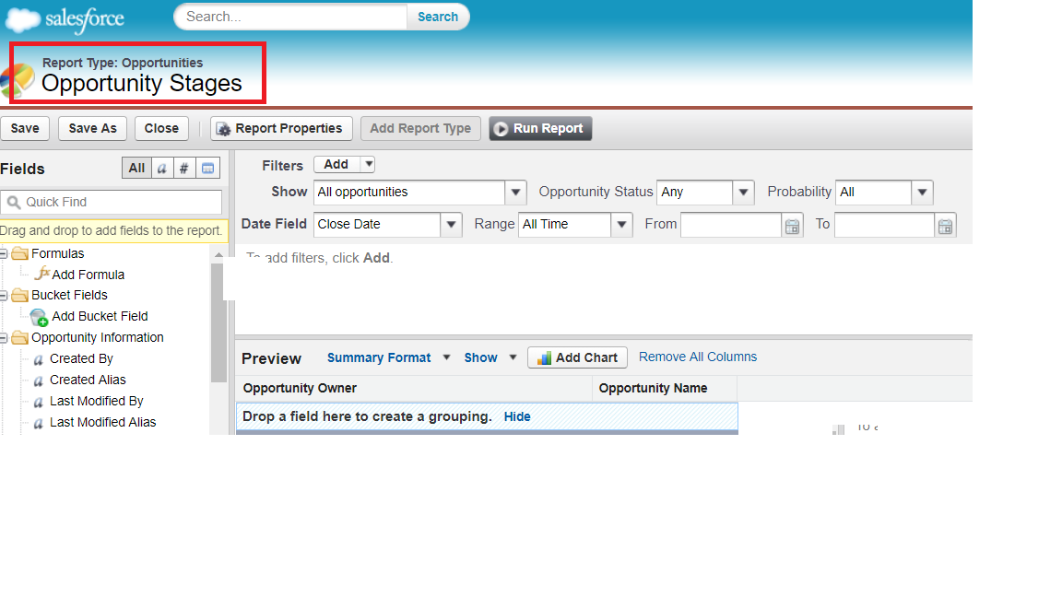Click the Filters Add button
Screen dimensions: 1062x597
[336, 165]
